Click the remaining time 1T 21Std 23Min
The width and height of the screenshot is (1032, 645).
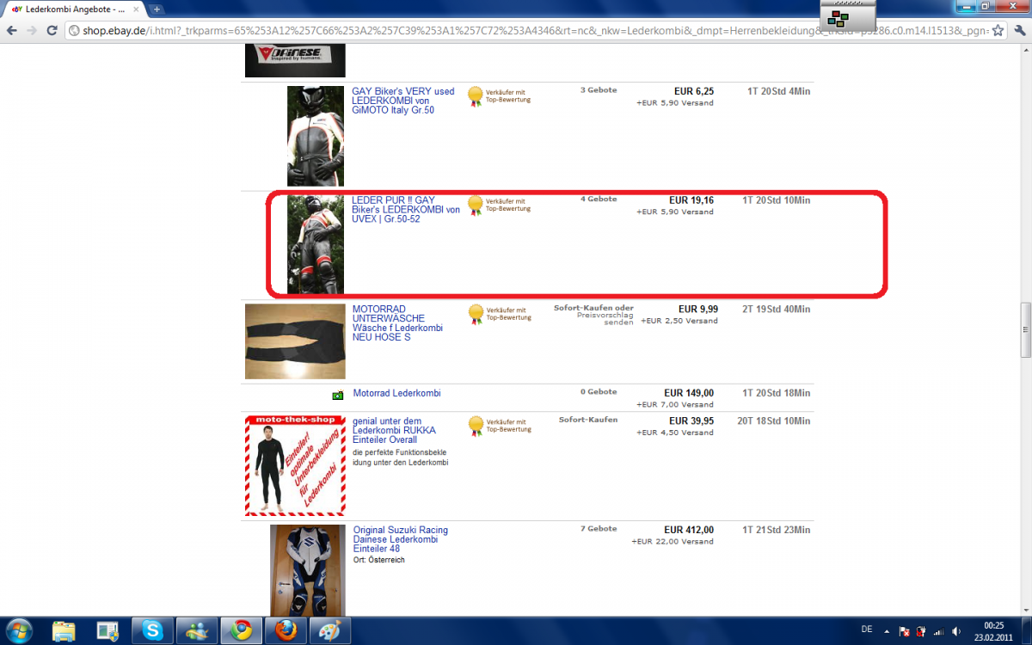tap(776, 530)
